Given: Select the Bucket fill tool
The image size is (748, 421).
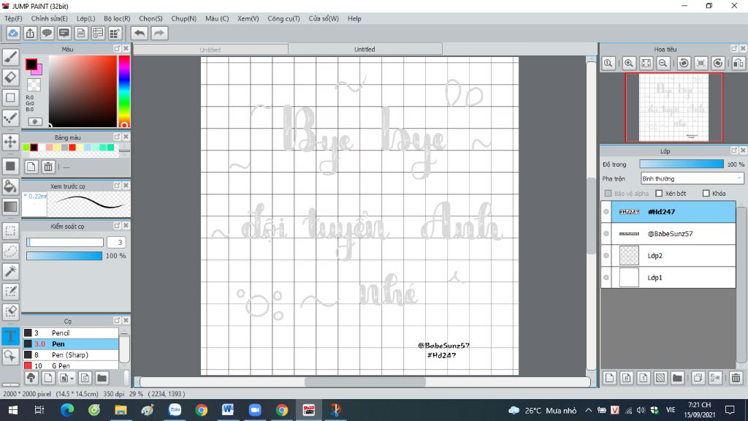Looking at the screenshot, I should coord(10,186).
